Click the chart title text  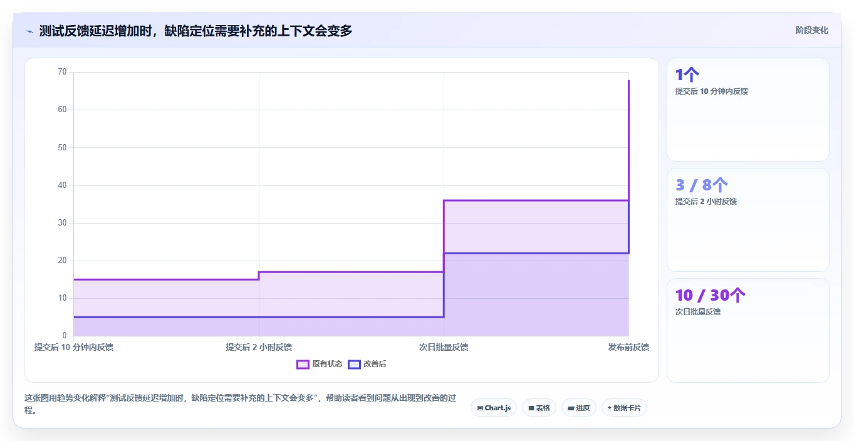[x=195, y=31]
